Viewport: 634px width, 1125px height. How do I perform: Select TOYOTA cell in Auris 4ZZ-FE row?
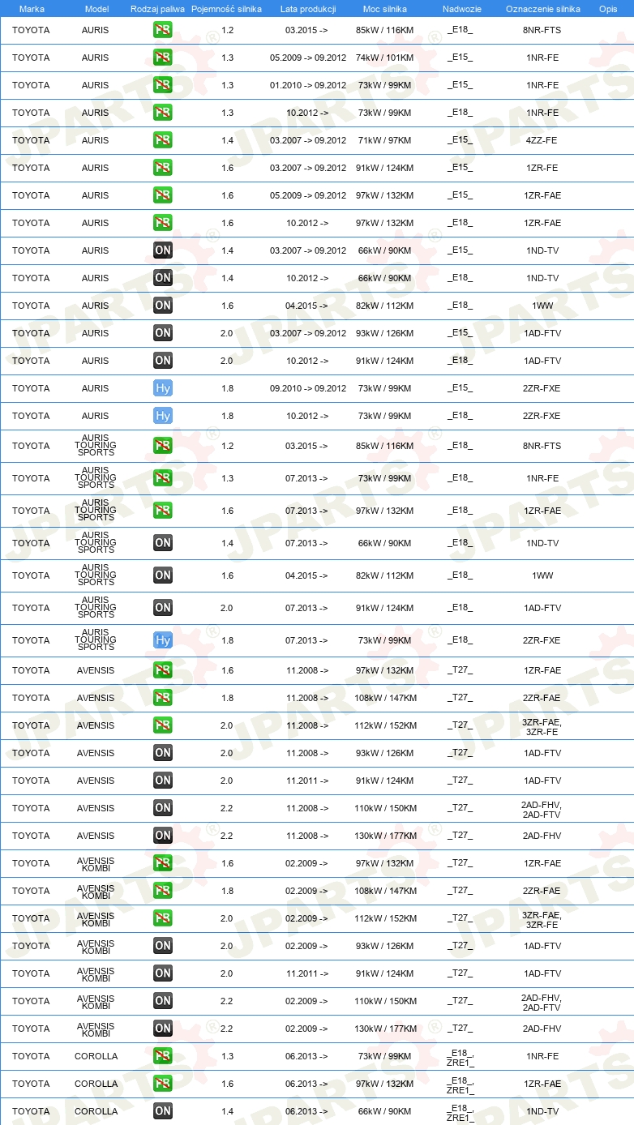point(31,140)
